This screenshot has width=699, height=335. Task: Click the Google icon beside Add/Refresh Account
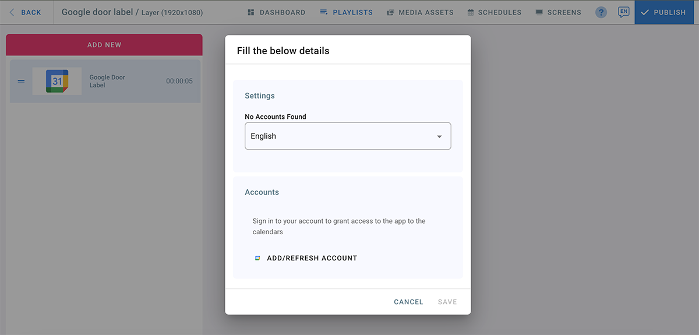(257, 258)
